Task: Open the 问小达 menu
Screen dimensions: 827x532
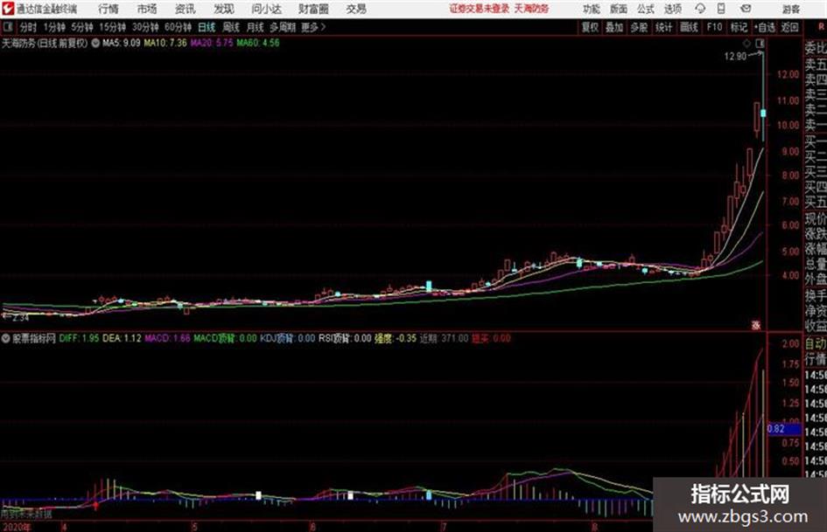Action: (x=266, y=9)
